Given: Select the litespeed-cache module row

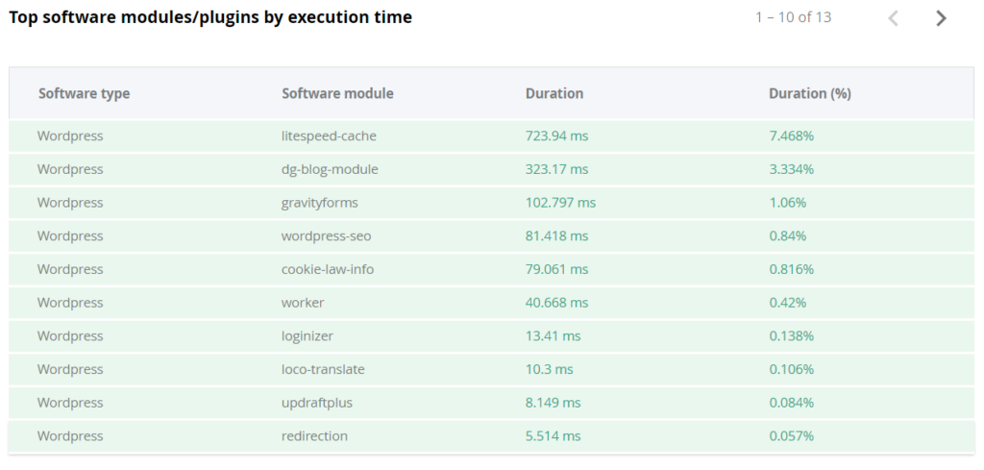Looking at the screenshot, I should [x=329, y=136].
